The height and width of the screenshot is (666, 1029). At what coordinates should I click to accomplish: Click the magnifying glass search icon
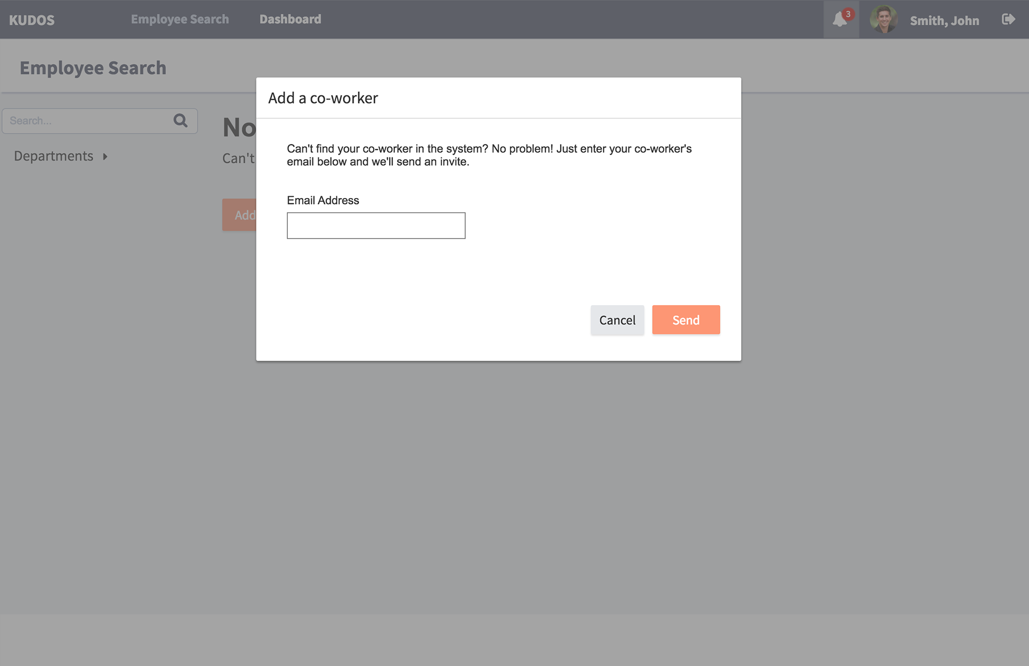coord(181,120)
